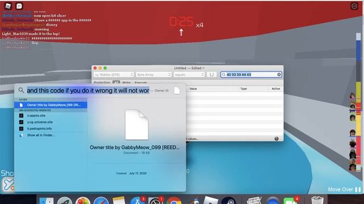Screen dimensions: 364x204
Task: Select b.pedropinto.info suggested website
Action: point(51,129)
